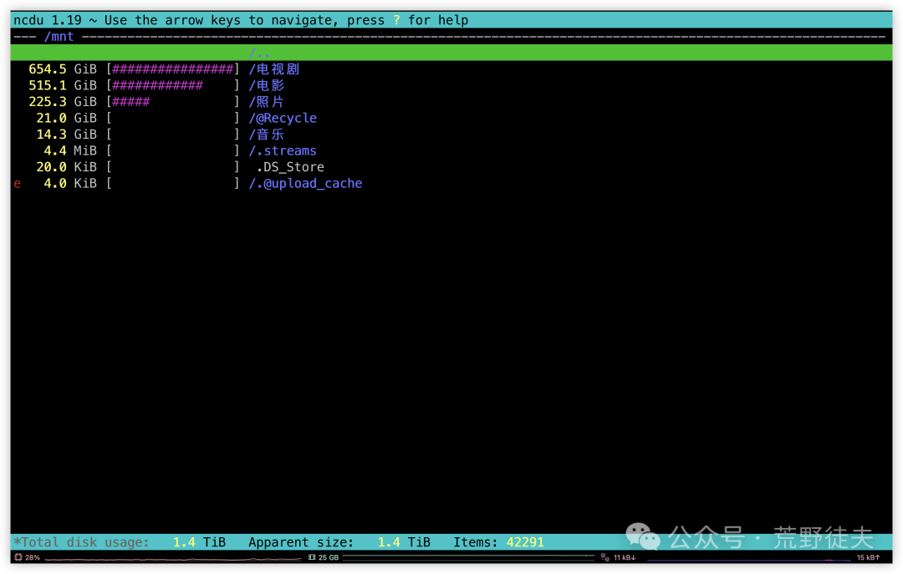Select the .DS_Store file
This screenshot has width=903, height=574.
(x=290, y=167)
